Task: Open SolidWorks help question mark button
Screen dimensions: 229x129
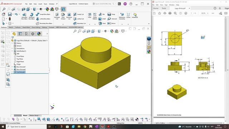Action: (131, 4)
